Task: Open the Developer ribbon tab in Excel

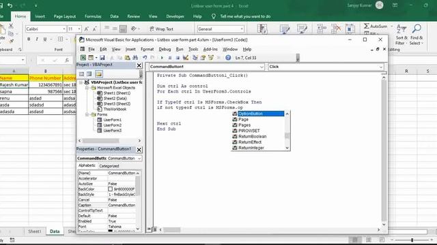Action: coord(175,16)
